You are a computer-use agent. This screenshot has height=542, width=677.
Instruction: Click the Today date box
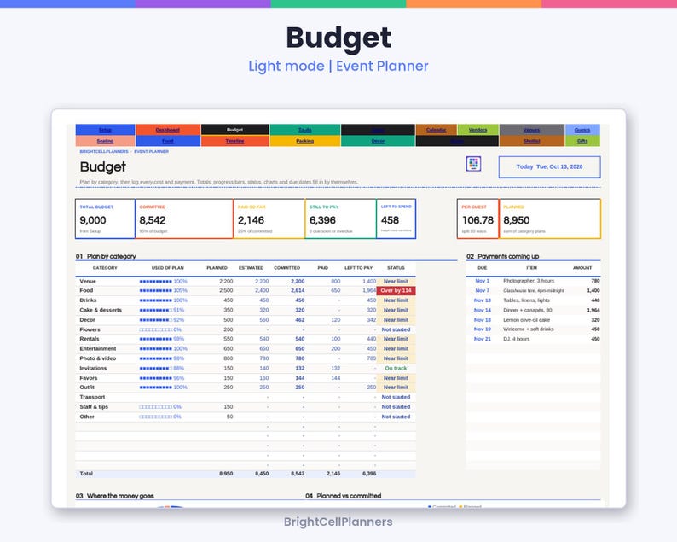(549, 166)
